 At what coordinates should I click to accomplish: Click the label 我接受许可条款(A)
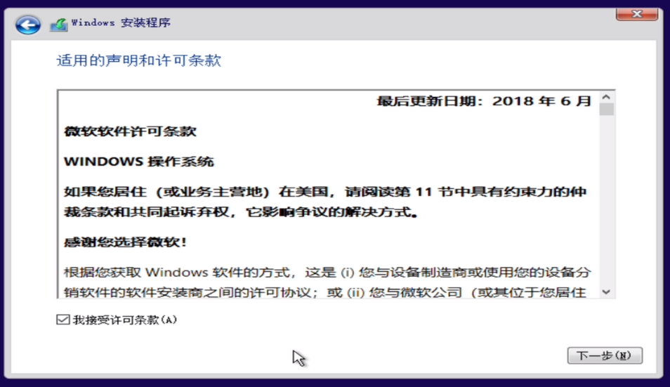point(125,320)
